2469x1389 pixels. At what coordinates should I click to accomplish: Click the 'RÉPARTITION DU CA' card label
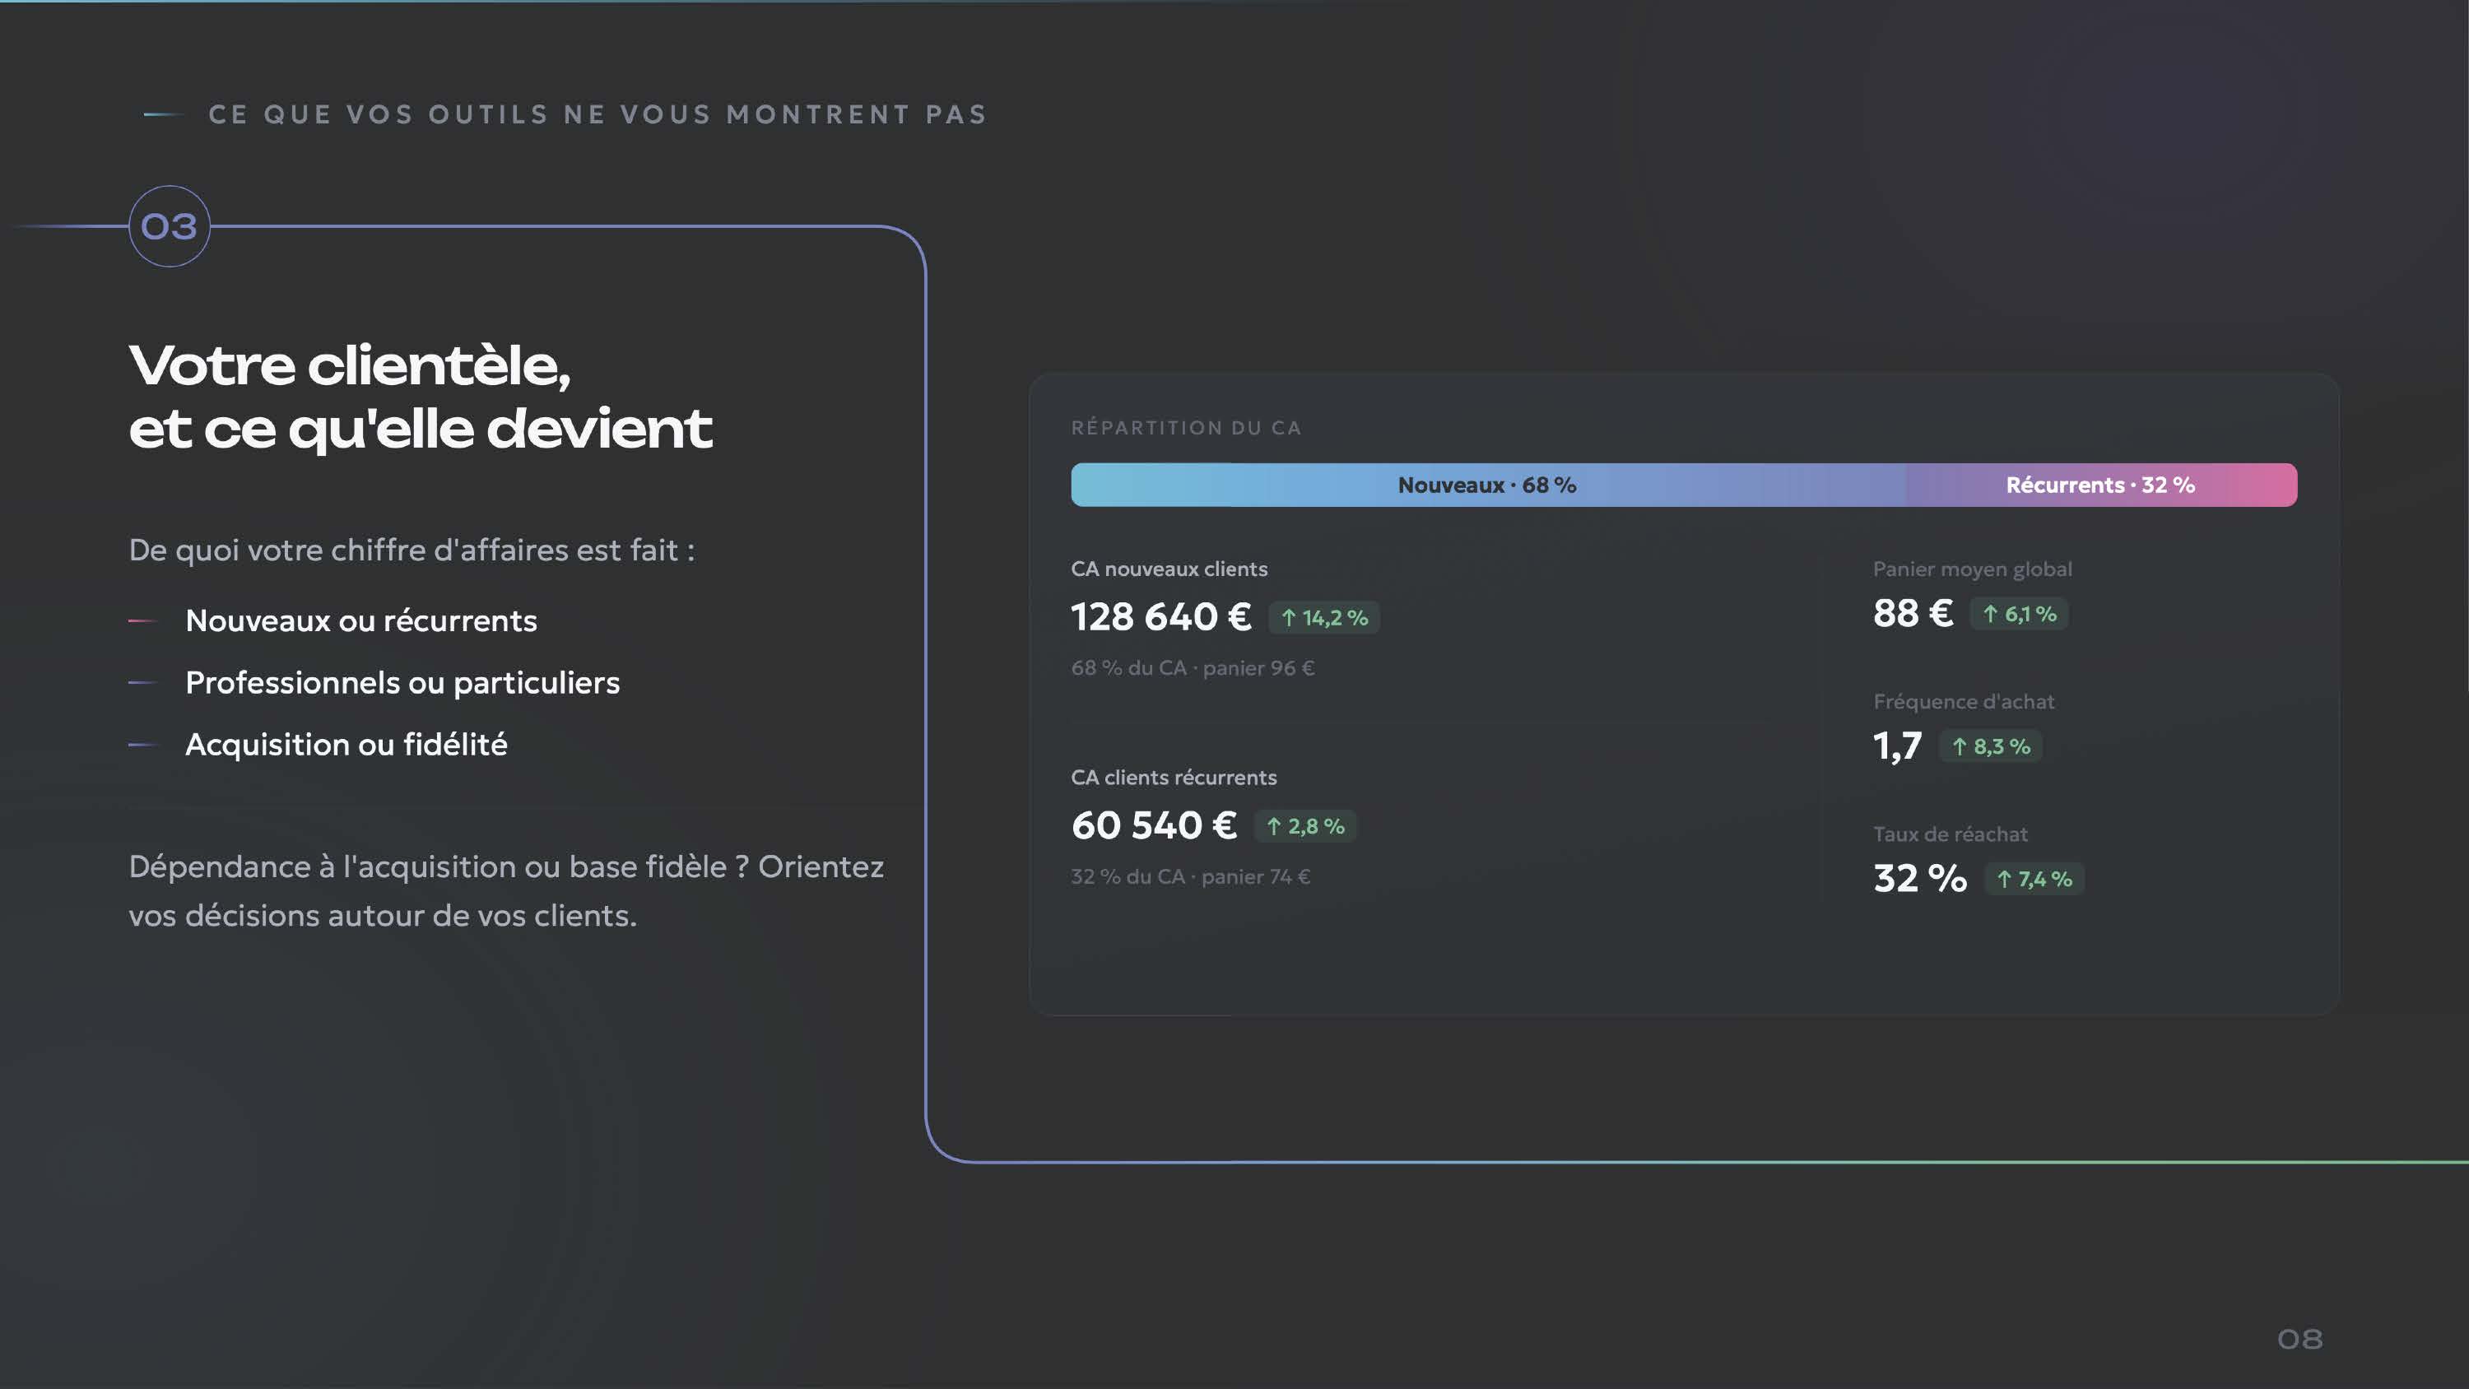pos(1186,428)
